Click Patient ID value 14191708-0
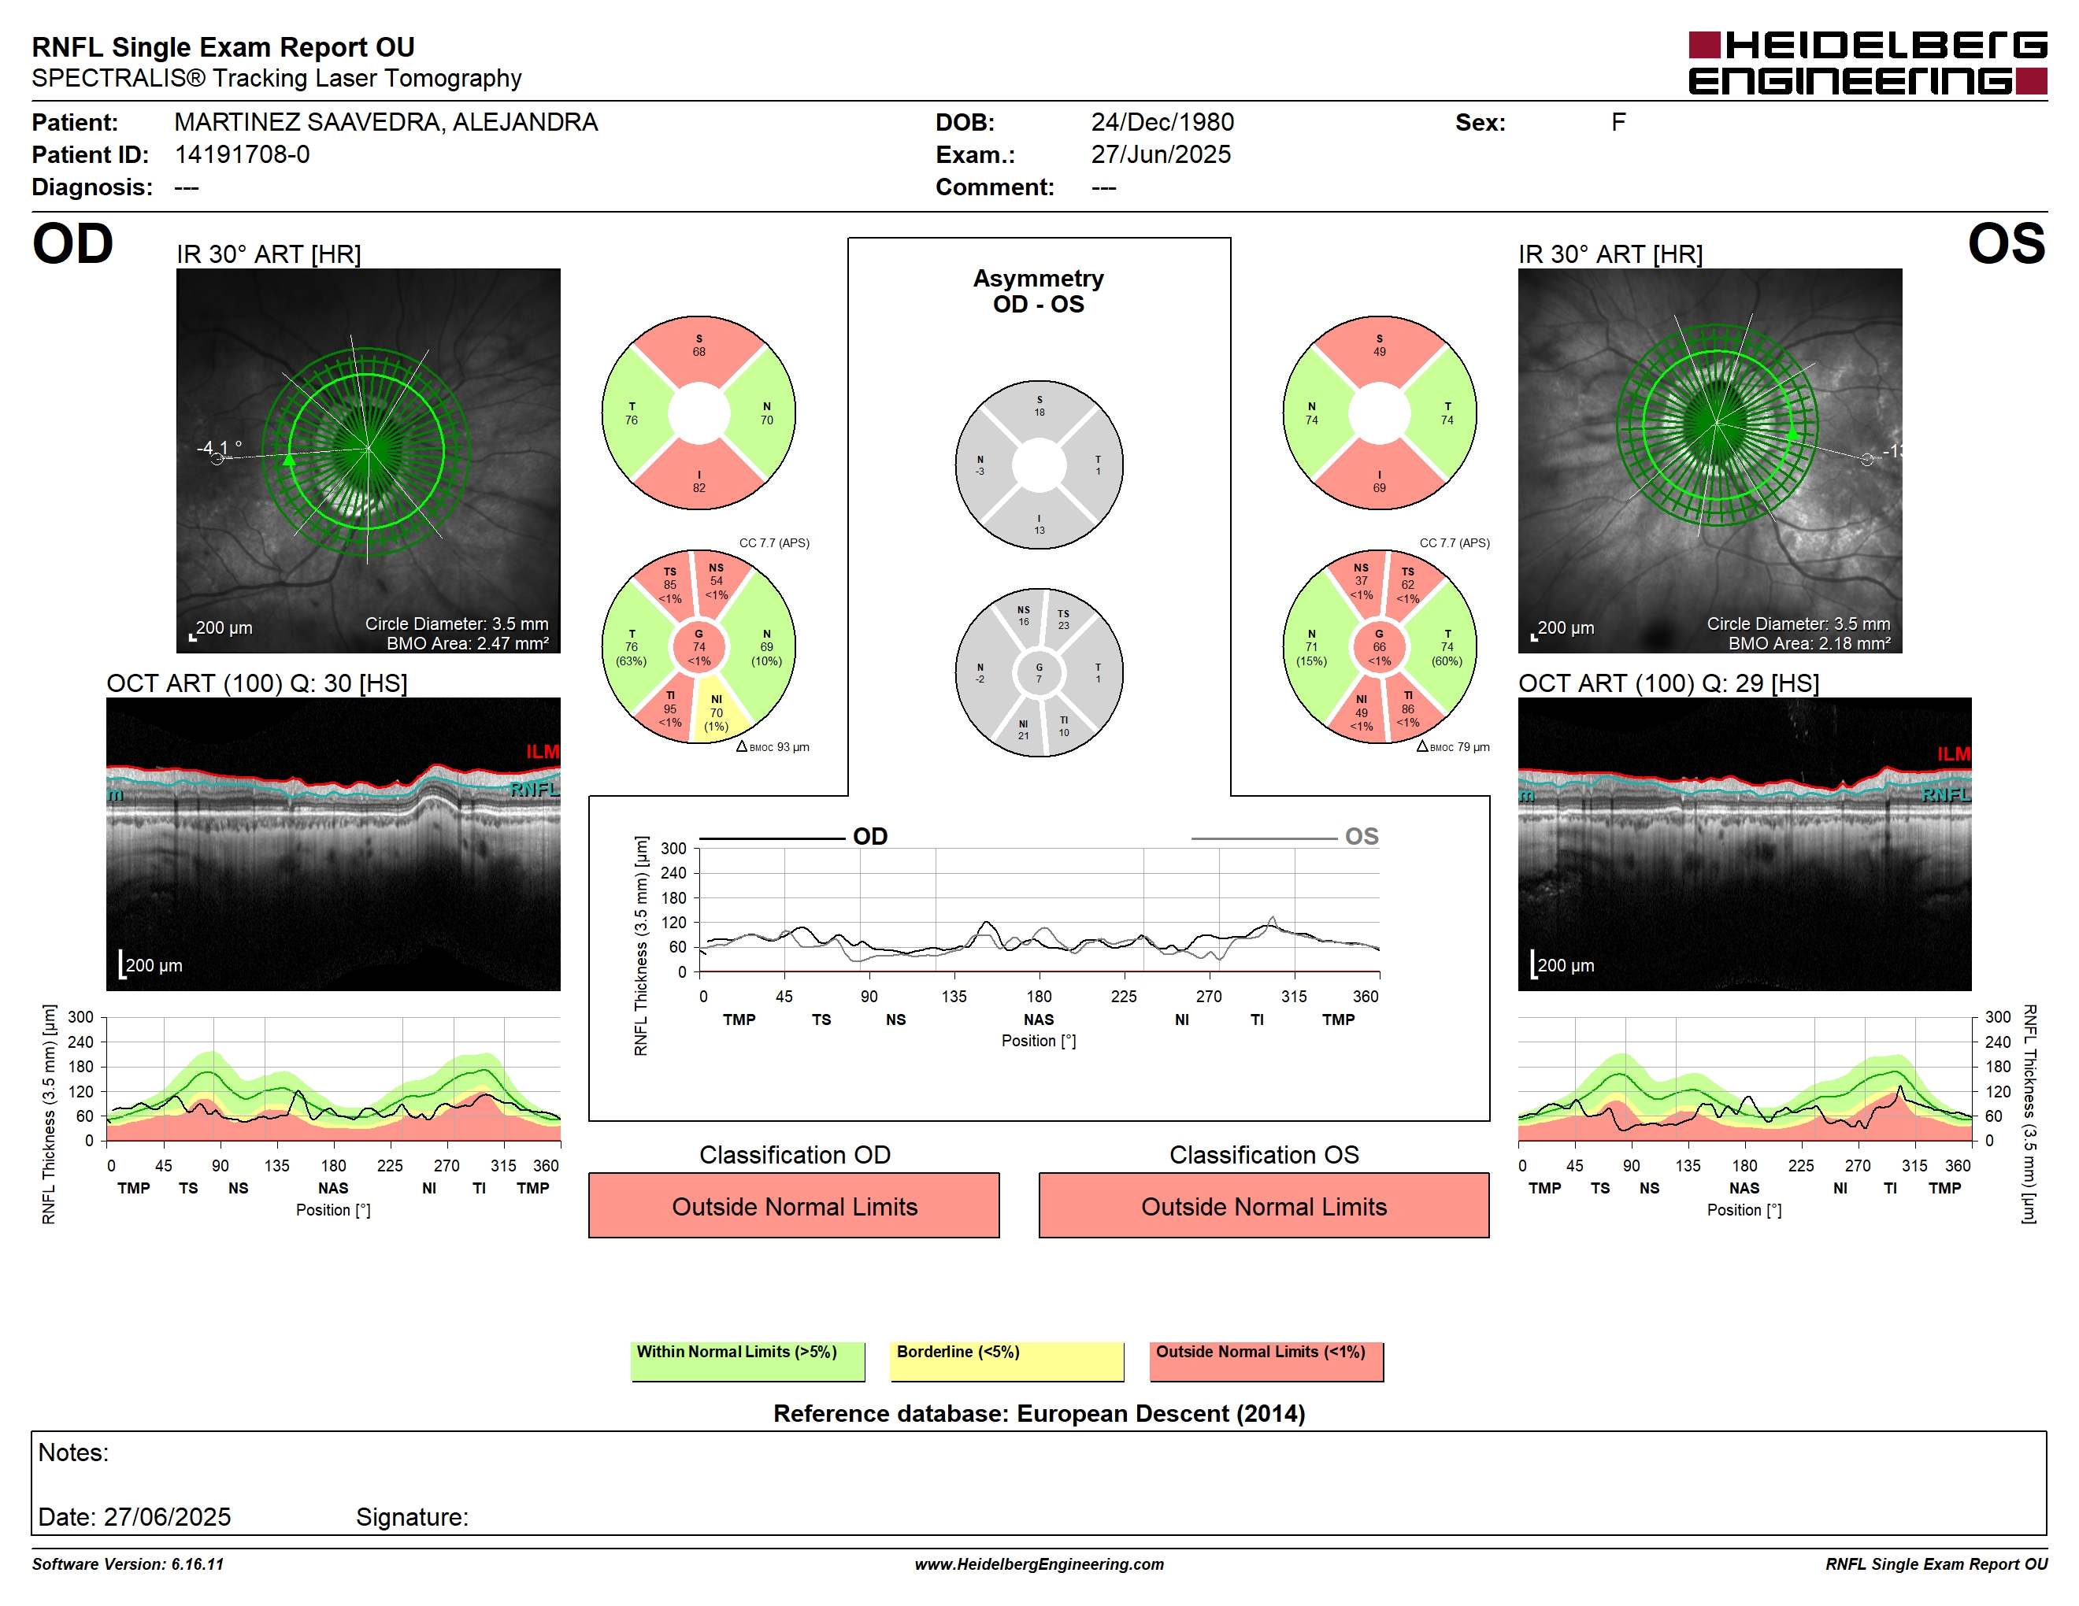Screen dimensions: 2079x1606 click(242, 154)
